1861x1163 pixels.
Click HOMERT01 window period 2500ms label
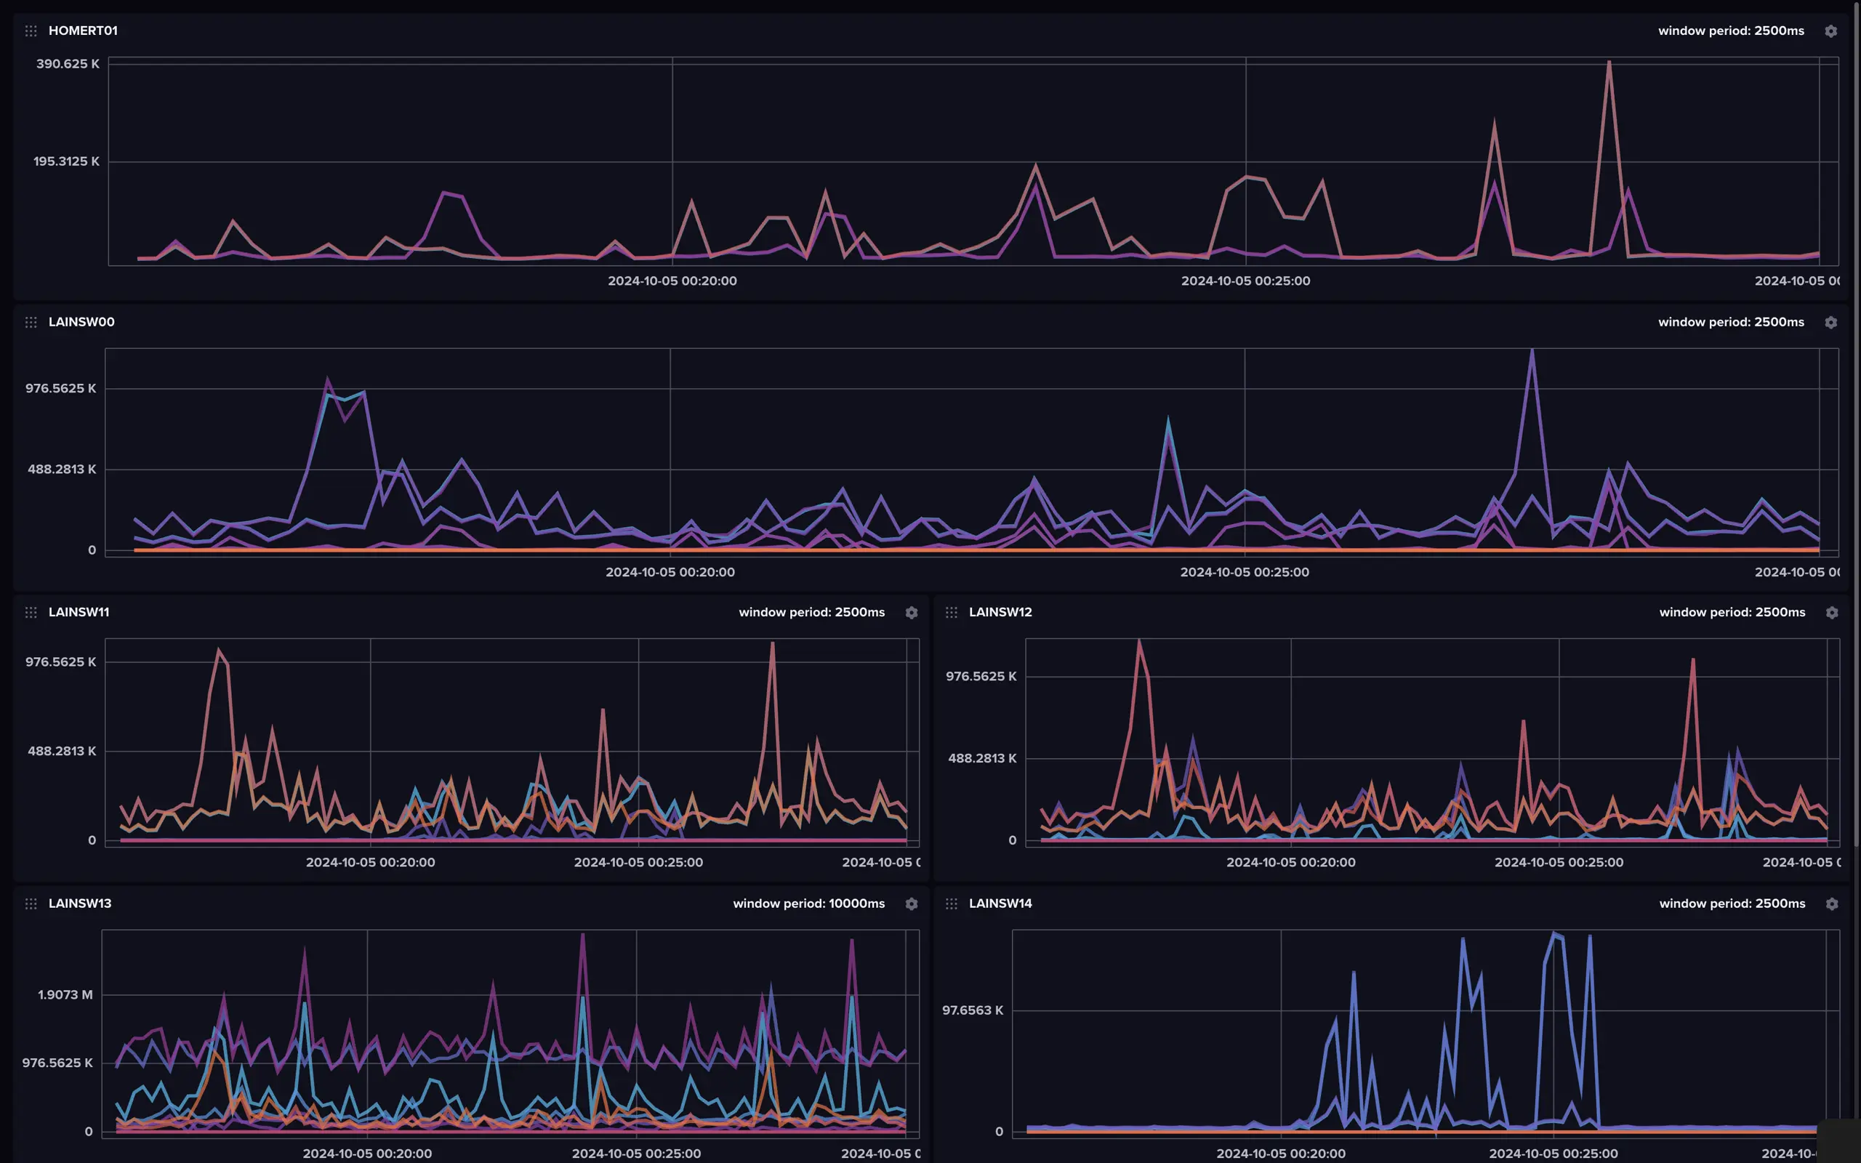click(x=1730, y=31)
